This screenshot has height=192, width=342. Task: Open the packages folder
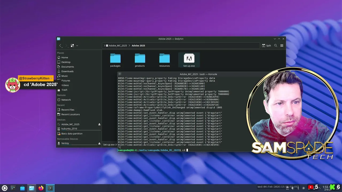click(115, 60)
